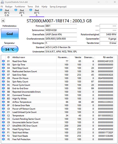
Task: Select the Current Pending Sector Count row
Action: tap(58, 119)
